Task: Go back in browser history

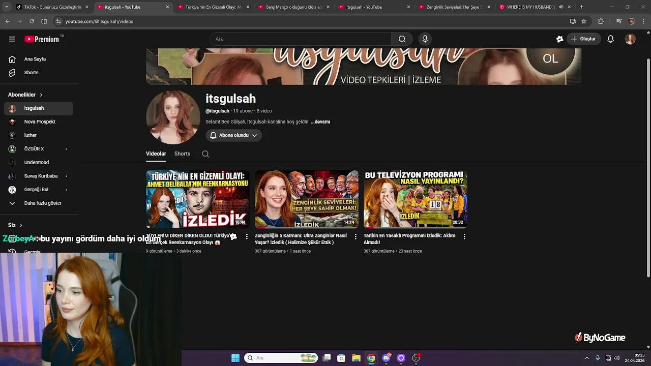Action: [7, 21]
